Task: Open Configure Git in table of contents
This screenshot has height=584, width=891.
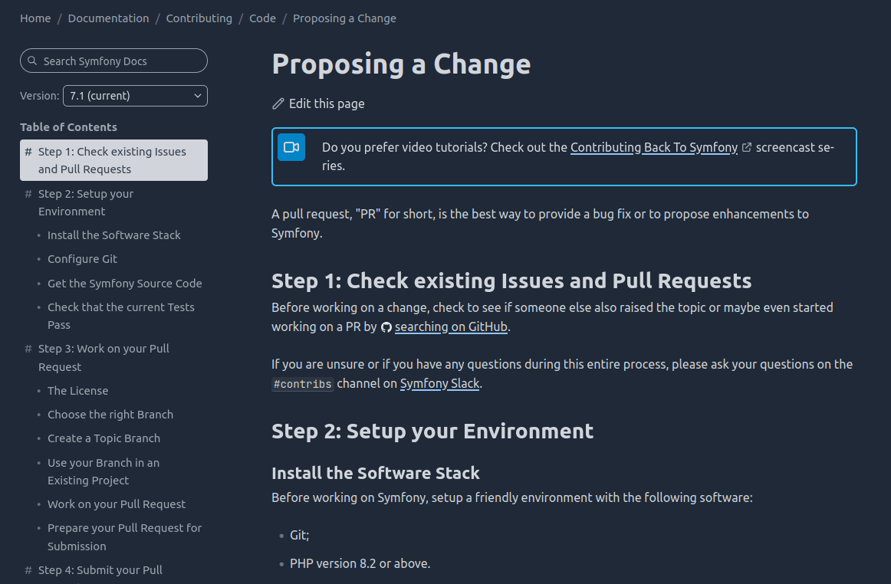Action: (x=82, y=259)
